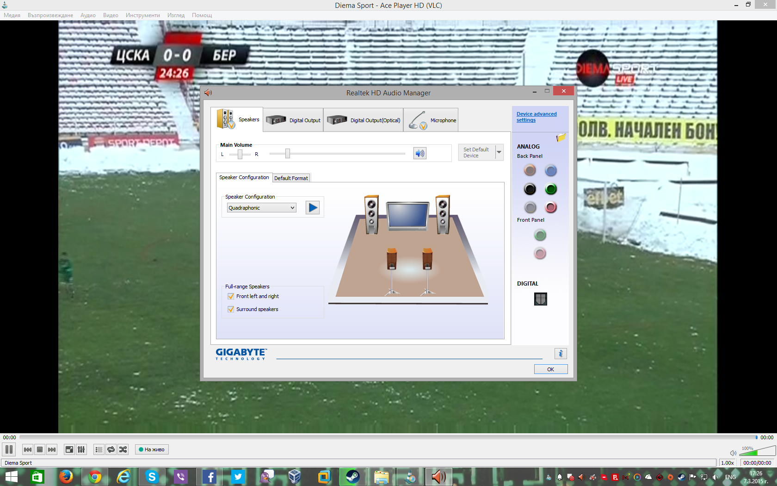777x486 pixels.
Task: Open the Инструменти menu
Action: (x=143, y=15)
